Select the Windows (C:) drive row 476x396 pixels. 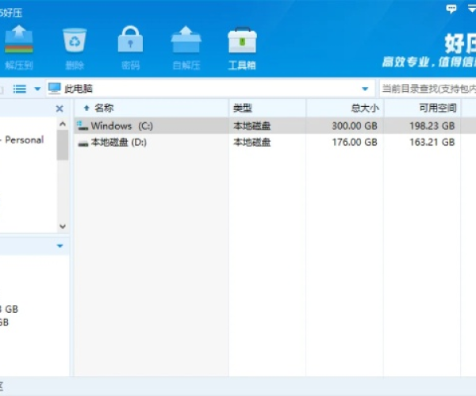click(x=275, y=126)
